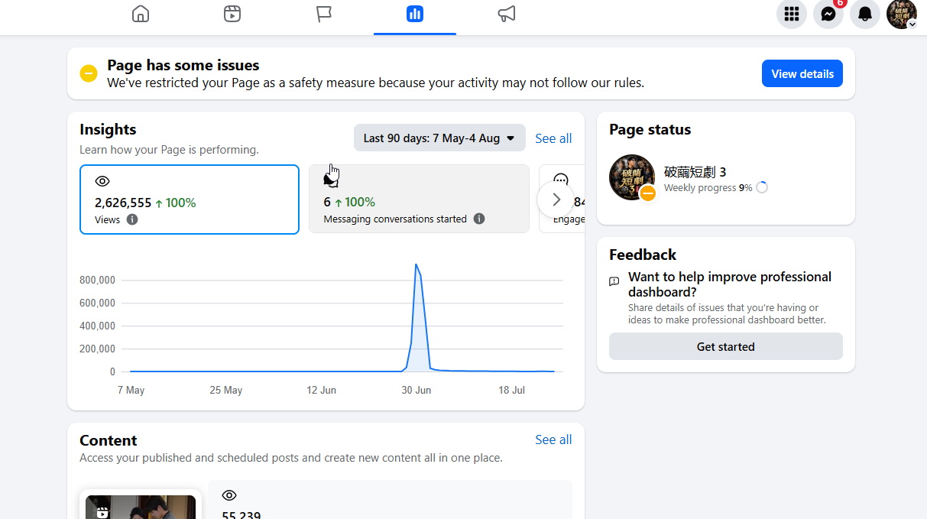The width and height of the screenshot is (927, 519).
Task: Click the eye icon in Views card
Action: tap(102, 181)
